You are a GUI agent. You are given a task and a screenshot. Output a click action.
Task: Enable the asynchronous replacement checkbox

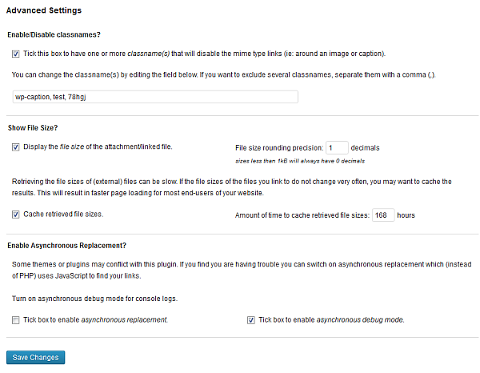click(16, 320)
